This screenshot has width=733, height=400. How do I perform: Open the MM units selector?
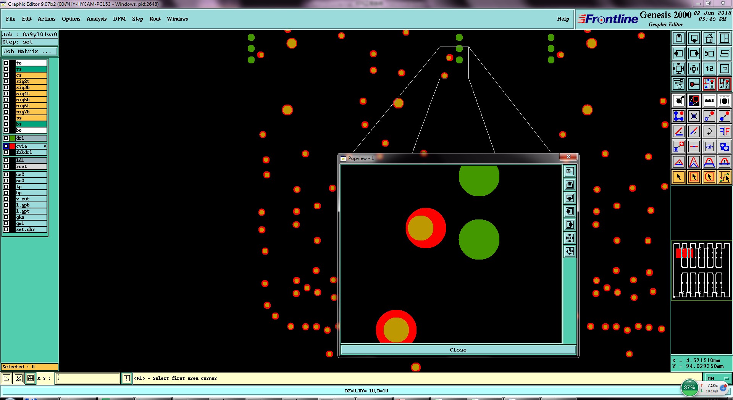(717, 379)
